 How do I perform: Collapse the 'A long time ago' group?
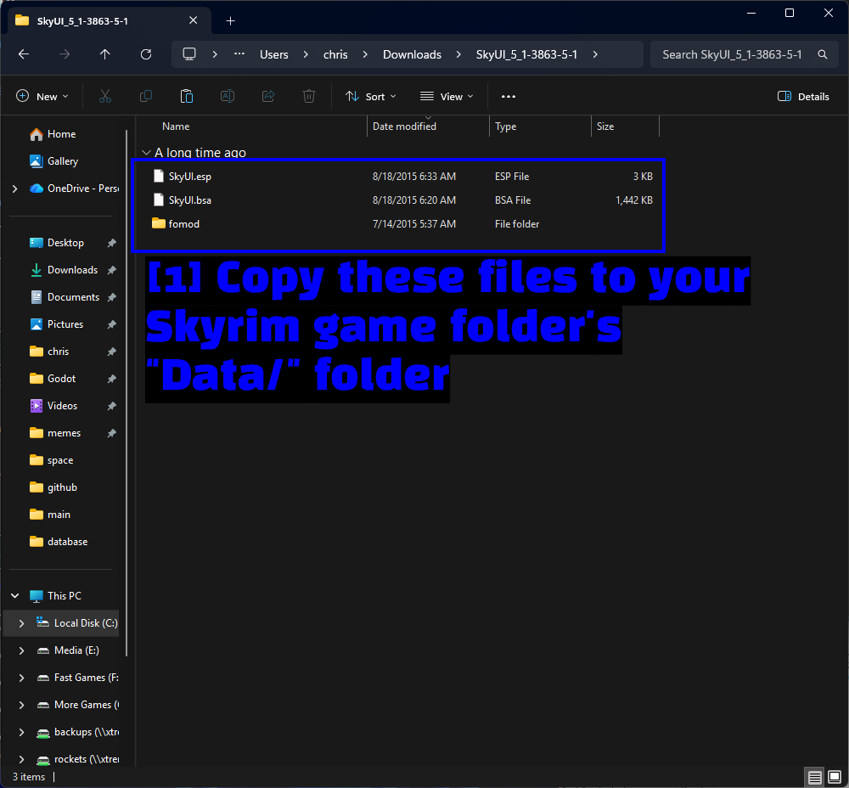pos(146,153)
